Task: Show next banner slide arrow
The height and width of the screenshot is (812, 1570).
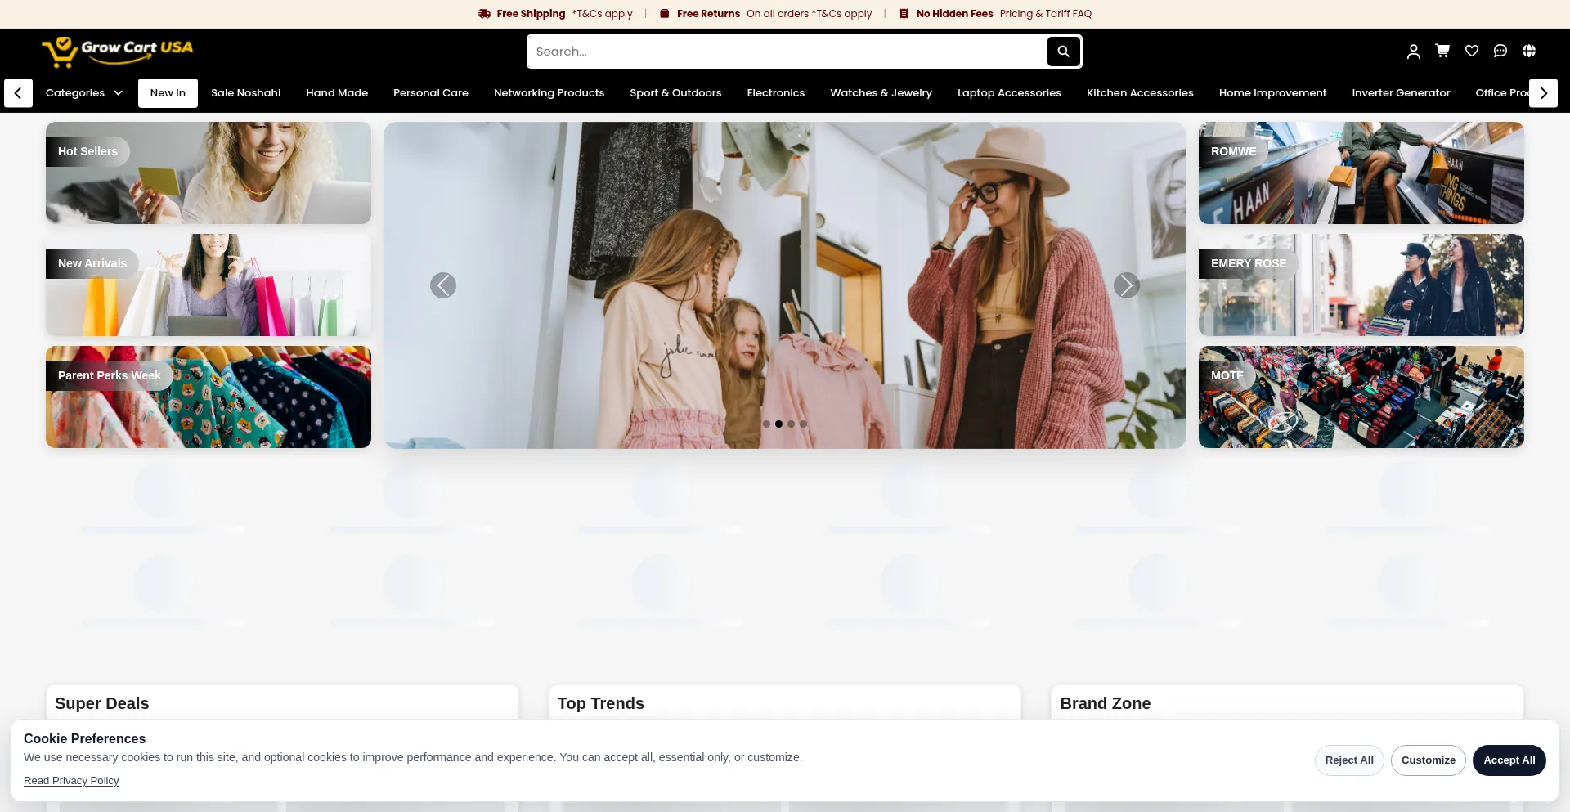Action: [1127, 285]
